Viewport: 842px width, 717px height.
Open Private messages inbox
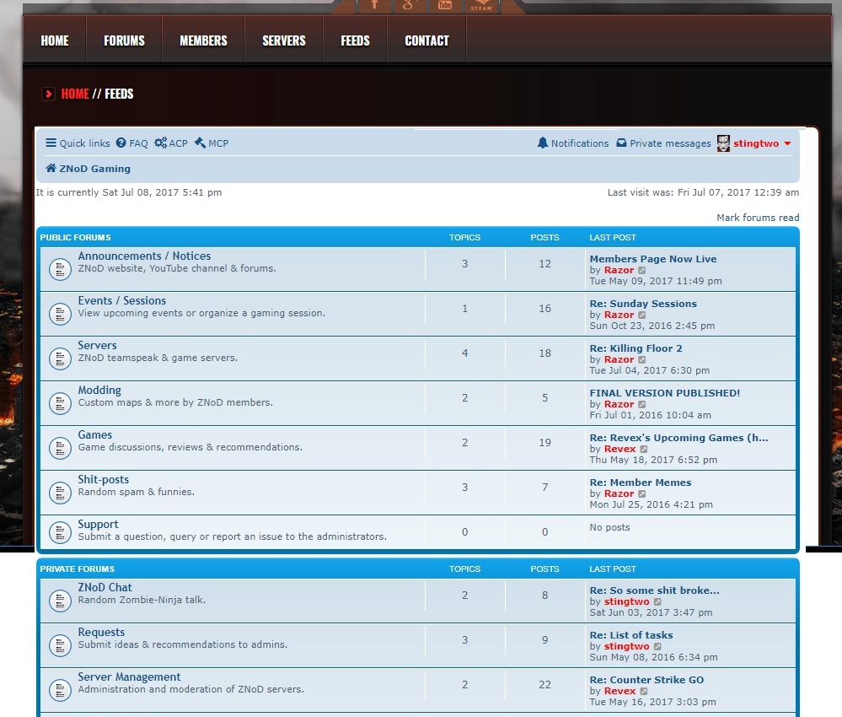click(663, 143)
